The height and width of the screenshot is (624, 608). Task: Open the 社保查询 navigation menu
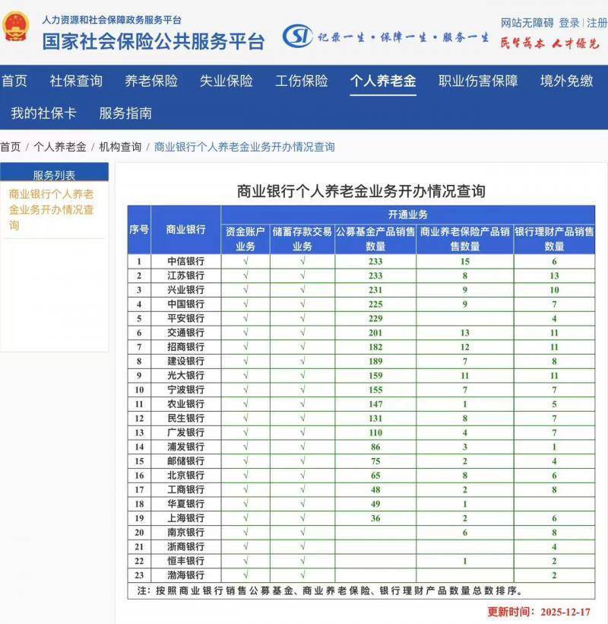76,81
